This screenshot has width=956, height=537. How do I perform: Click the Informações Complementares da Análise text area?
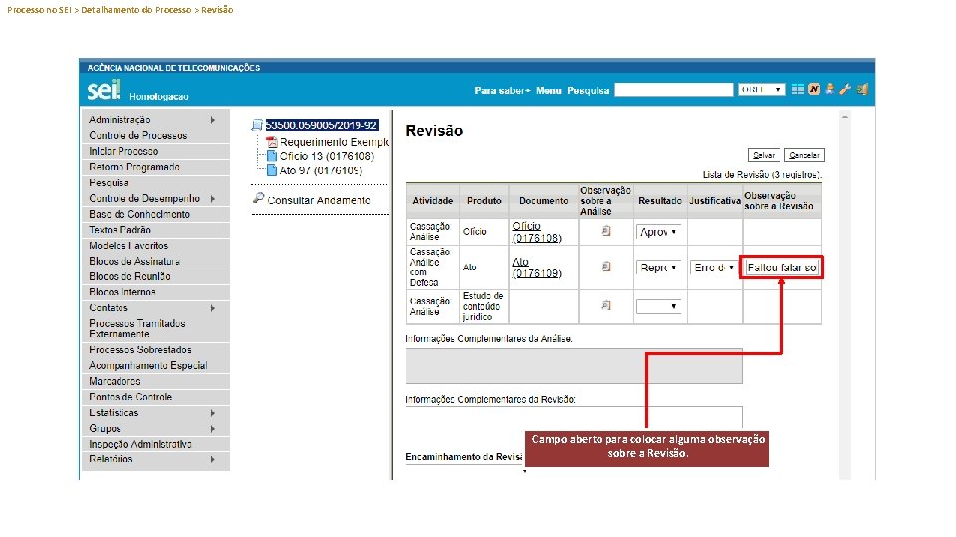coord(574,366)
